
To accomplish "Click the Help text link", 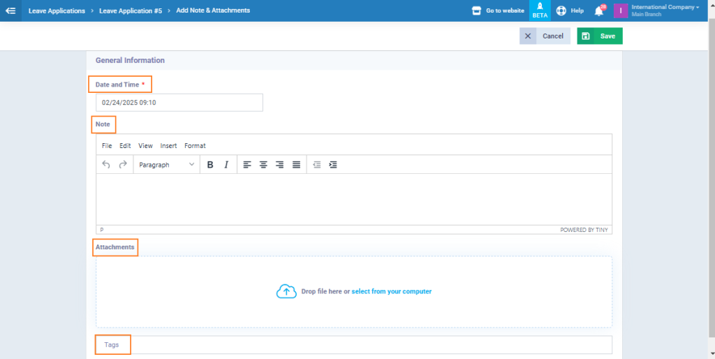I will click(577, 10).
